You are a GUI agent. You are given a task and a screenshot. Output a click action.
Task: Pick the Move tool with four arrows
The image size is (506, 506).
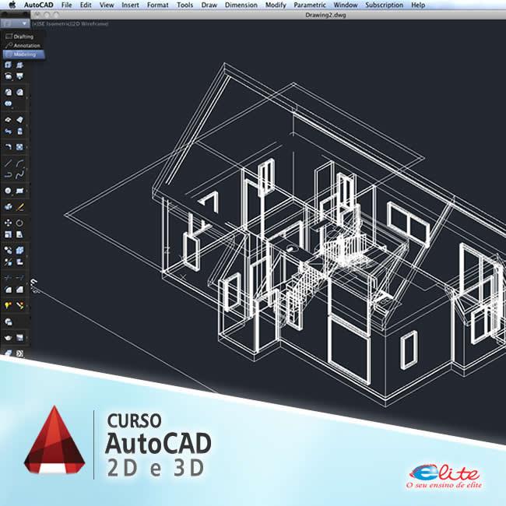coord(8,223)
